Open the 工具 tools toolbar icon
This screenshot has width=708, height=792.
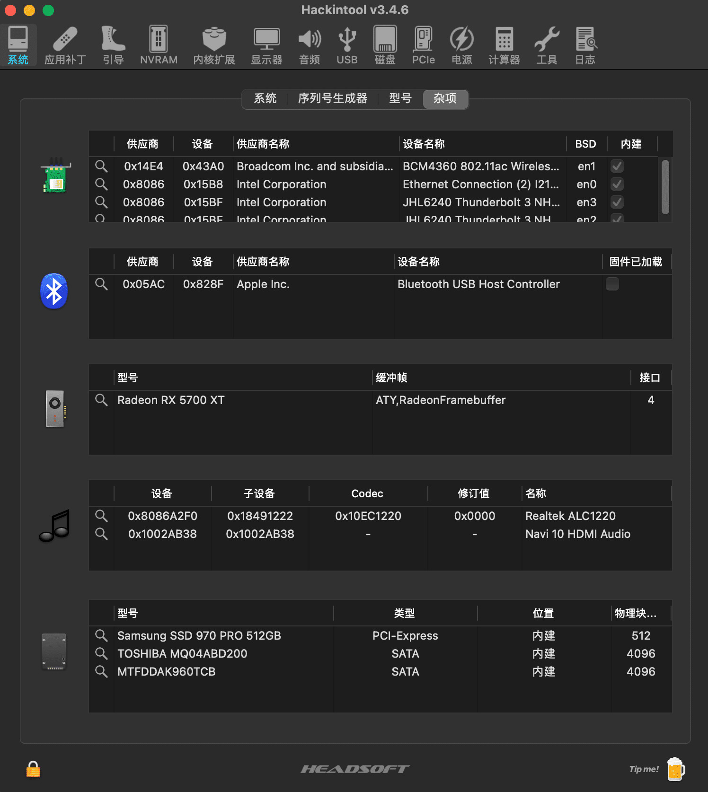pos(547,45)
